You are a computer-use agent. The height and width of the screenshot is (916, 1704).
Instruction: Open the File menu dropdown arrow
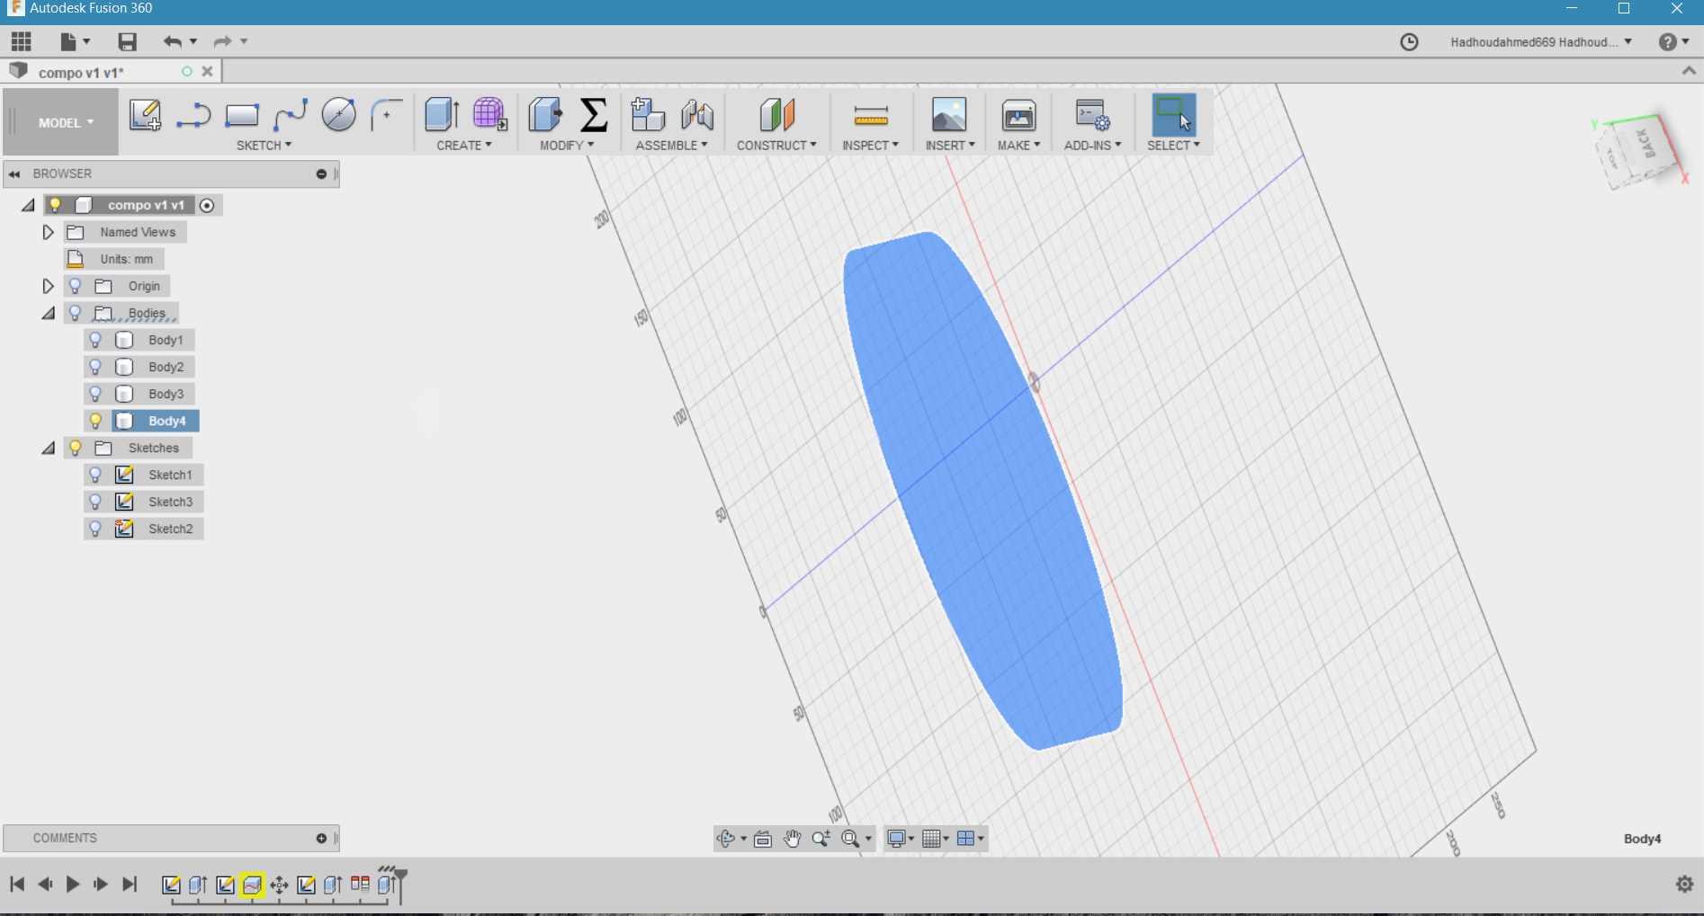pos(87,41)
